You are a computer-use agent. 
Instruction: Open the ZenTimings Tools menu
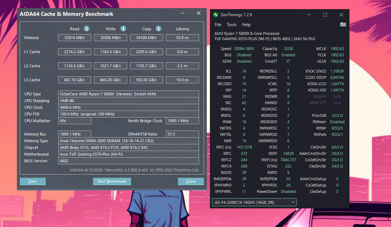coord(231,24)
